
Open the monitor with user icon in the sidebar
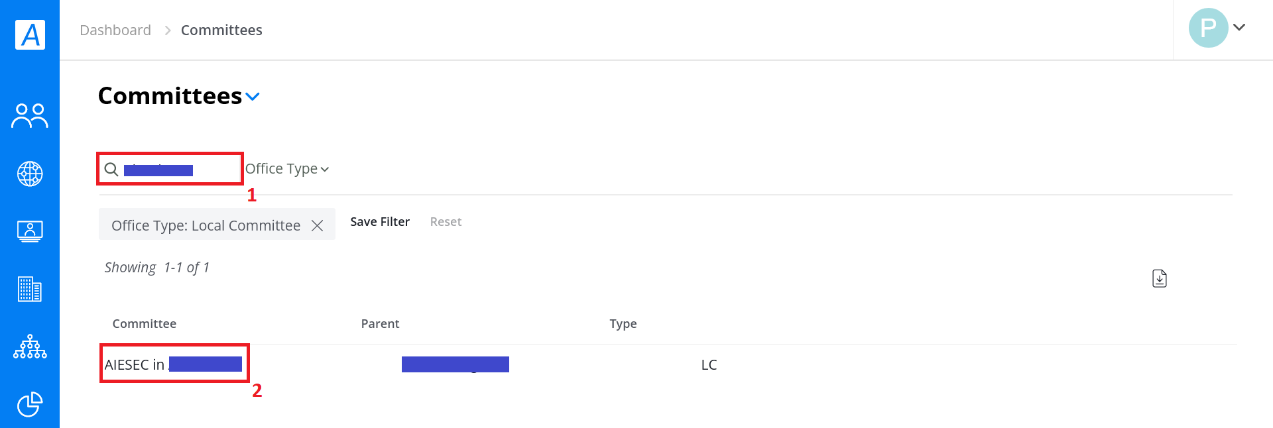(30, 231)
